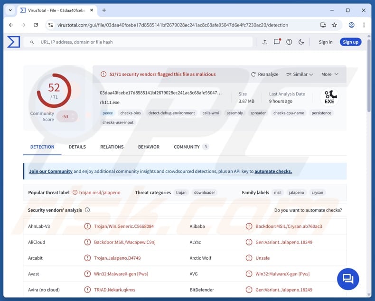
Task: Open the floating chat bubble button
Action: coord(348,279)
